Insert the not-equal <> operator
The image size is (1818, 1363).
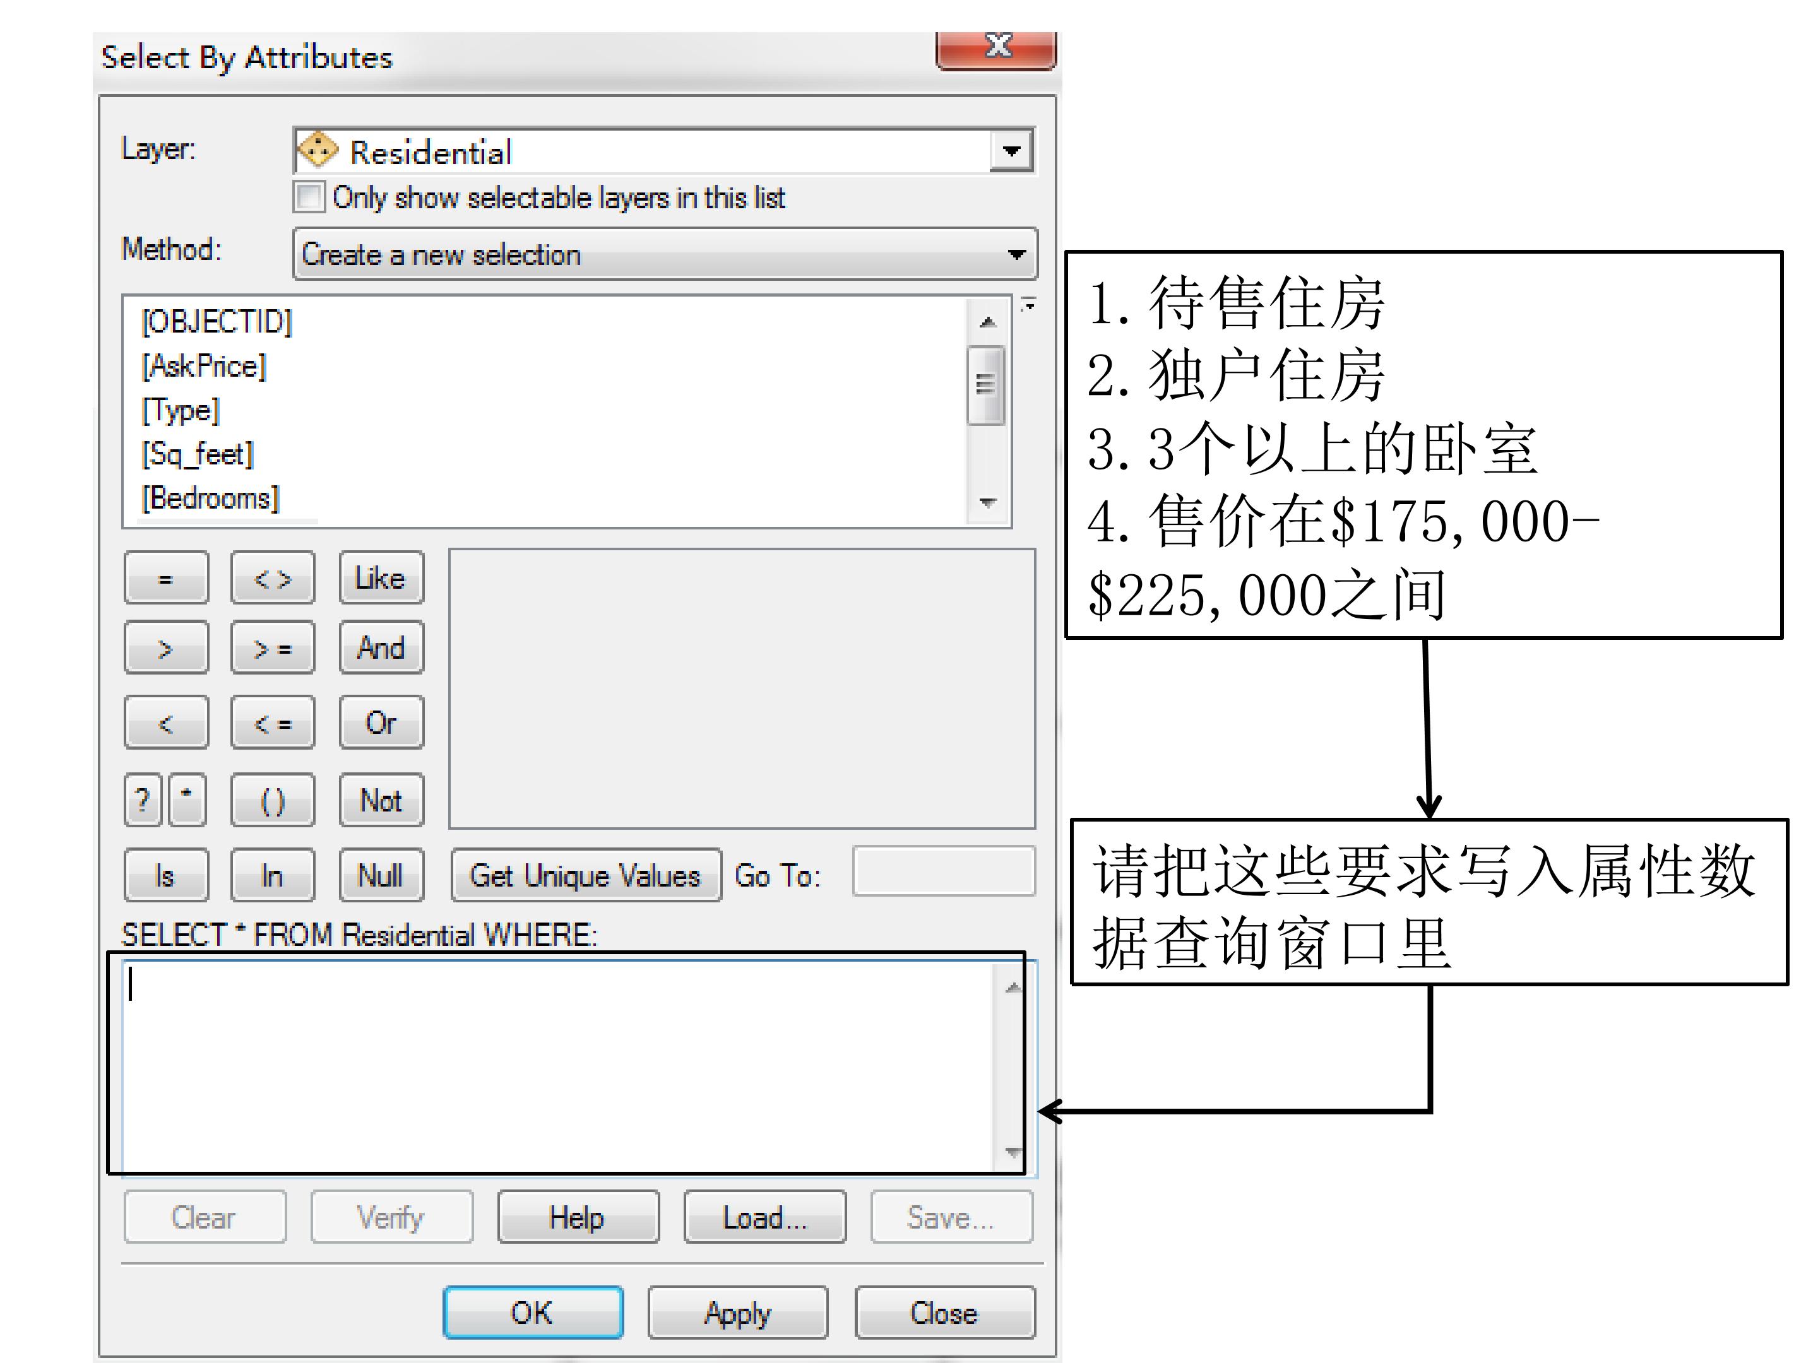(273, 577)
